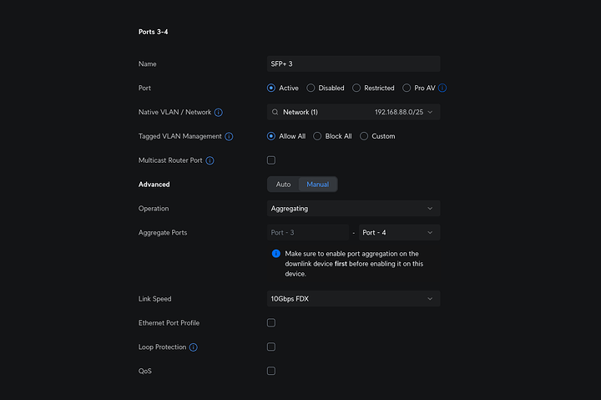The width and height of the screenshot is (601, 400).
Task: Open the Operation Aggregating dropdown
Action: click(352, 209)
